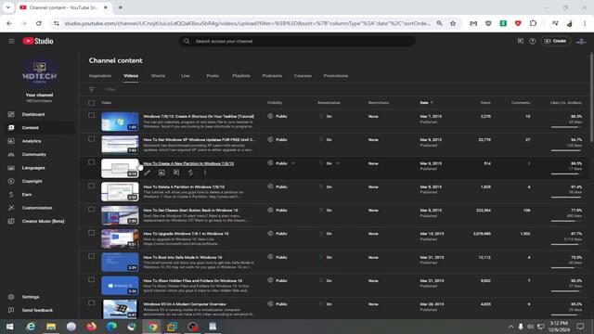Reload the page in Chrome
The image size is (594, 334).
pyautogui.click(x=39, y=23)
